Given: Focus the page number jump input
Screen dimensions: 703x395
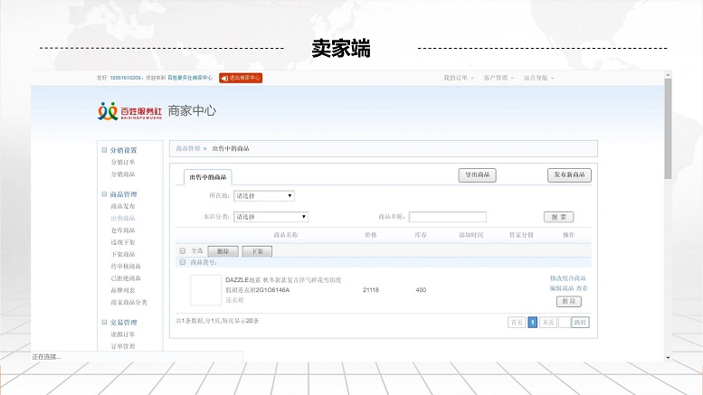Looking at the screenshot, I should point(565,322).
